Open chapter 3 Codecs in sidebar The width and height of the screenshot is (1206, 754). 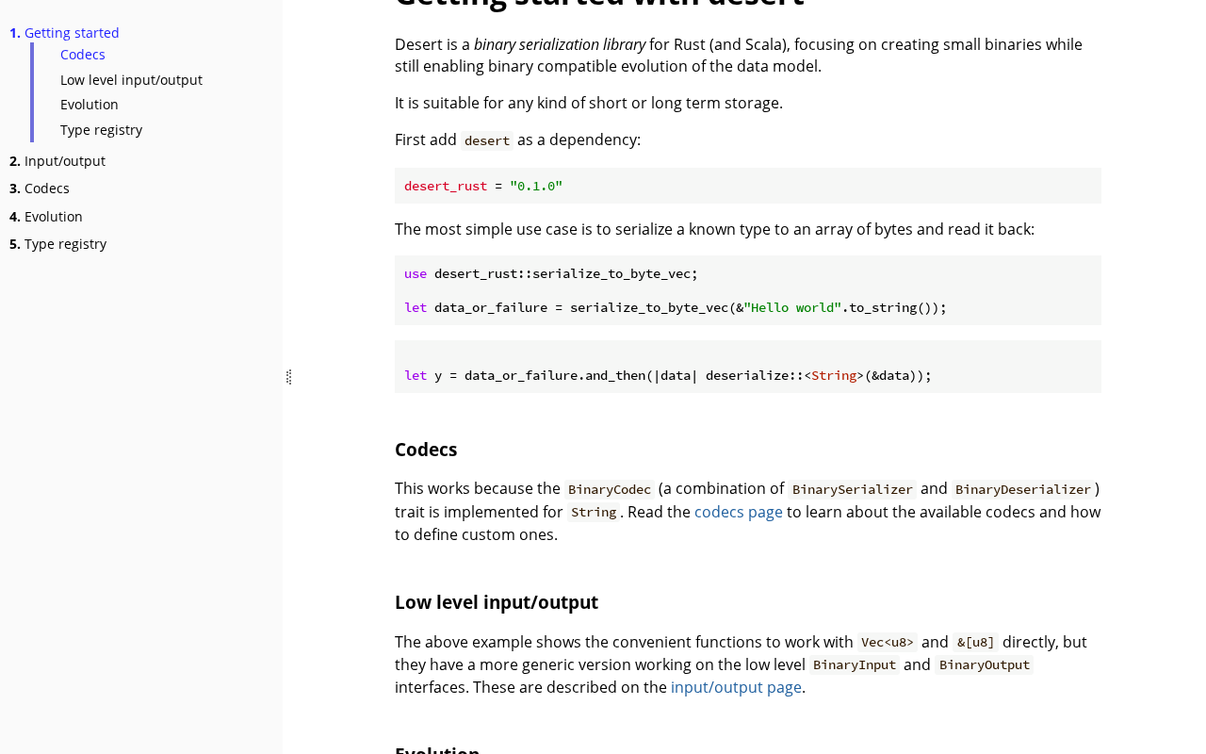(x=46, y=188)
